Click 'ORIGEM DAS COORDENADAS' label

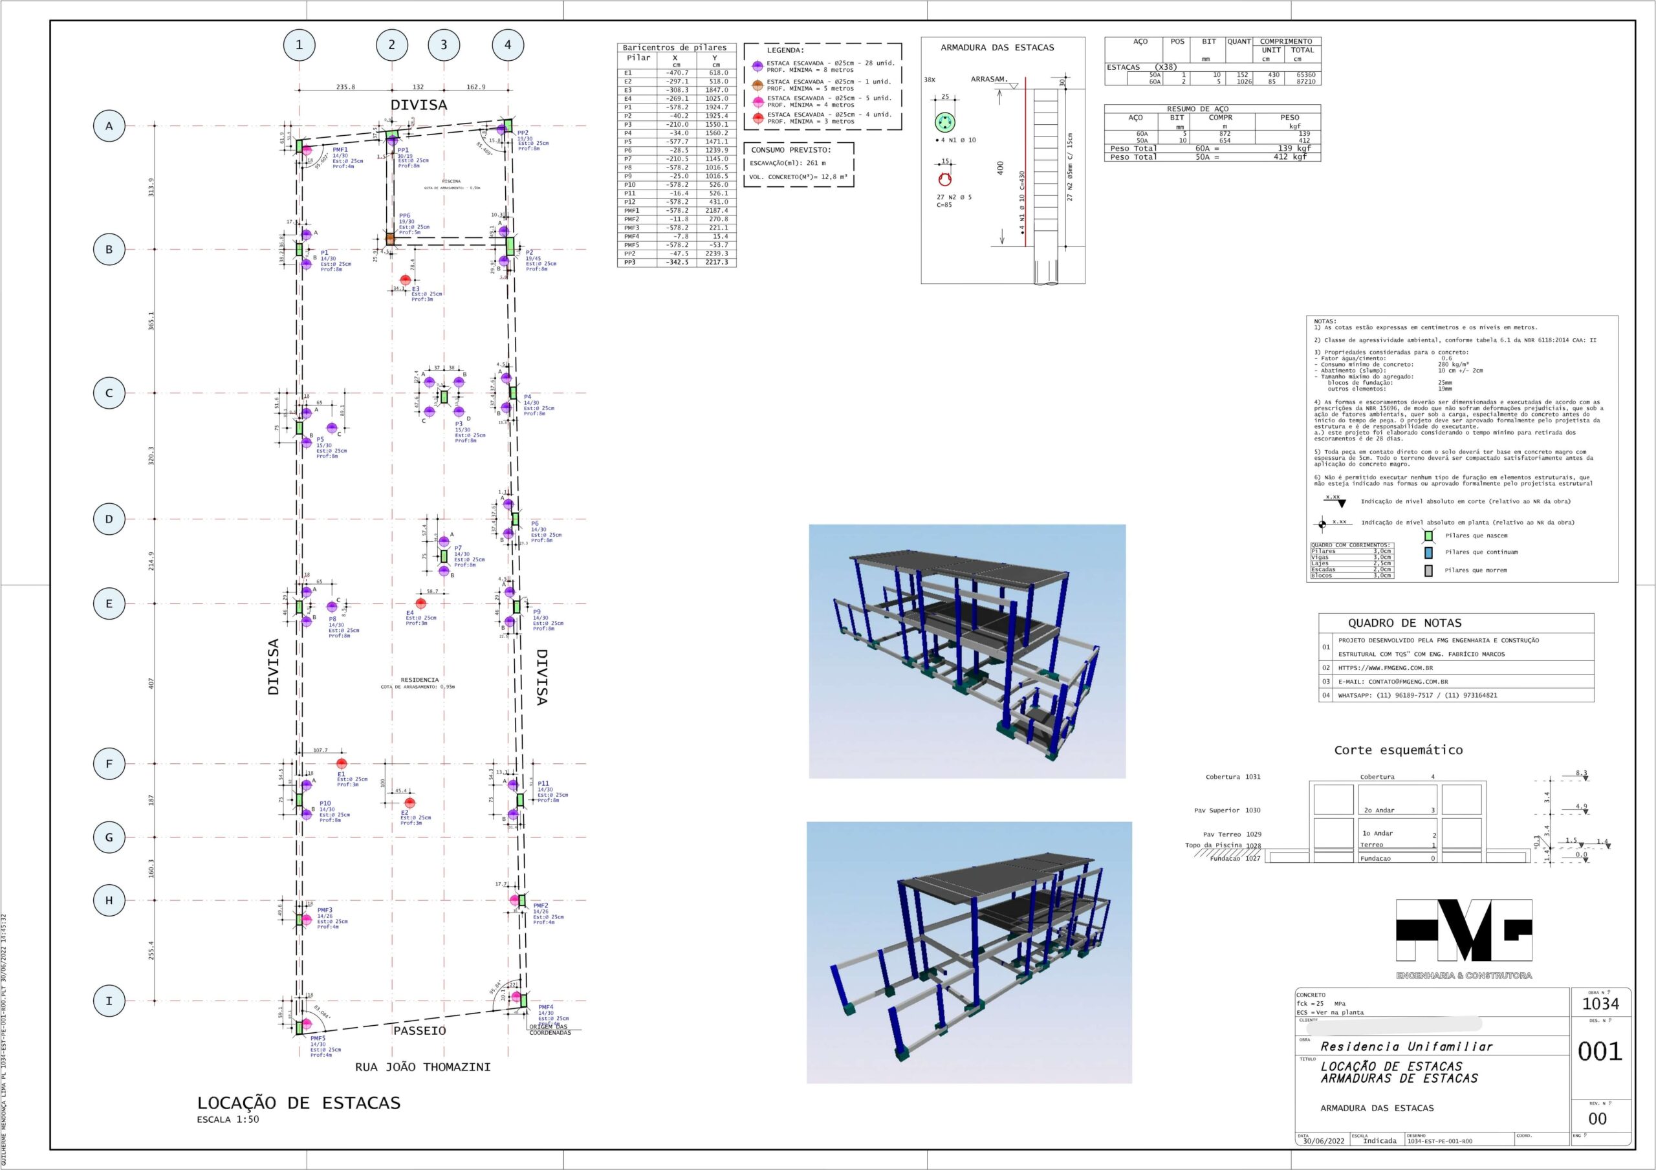pos(550,1030)
